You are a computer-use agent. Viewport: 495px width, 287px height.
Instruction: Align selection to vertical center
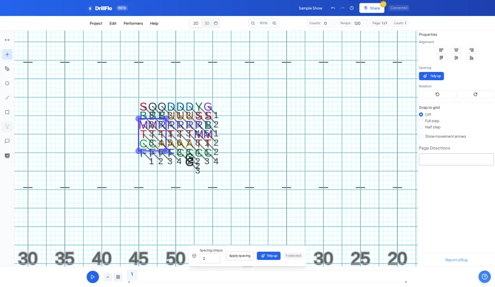click(456, 57)
